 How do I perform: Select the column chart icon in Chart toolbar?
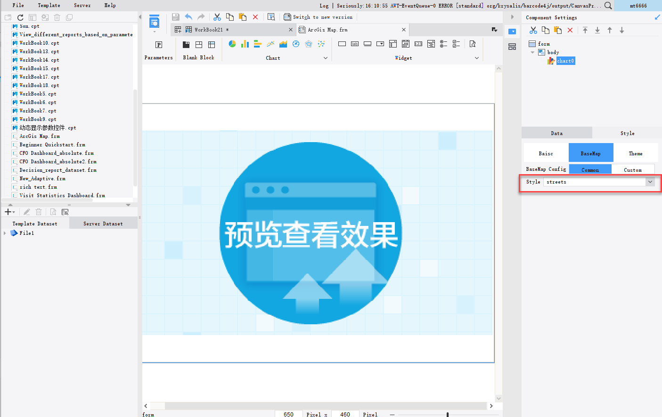244,44
